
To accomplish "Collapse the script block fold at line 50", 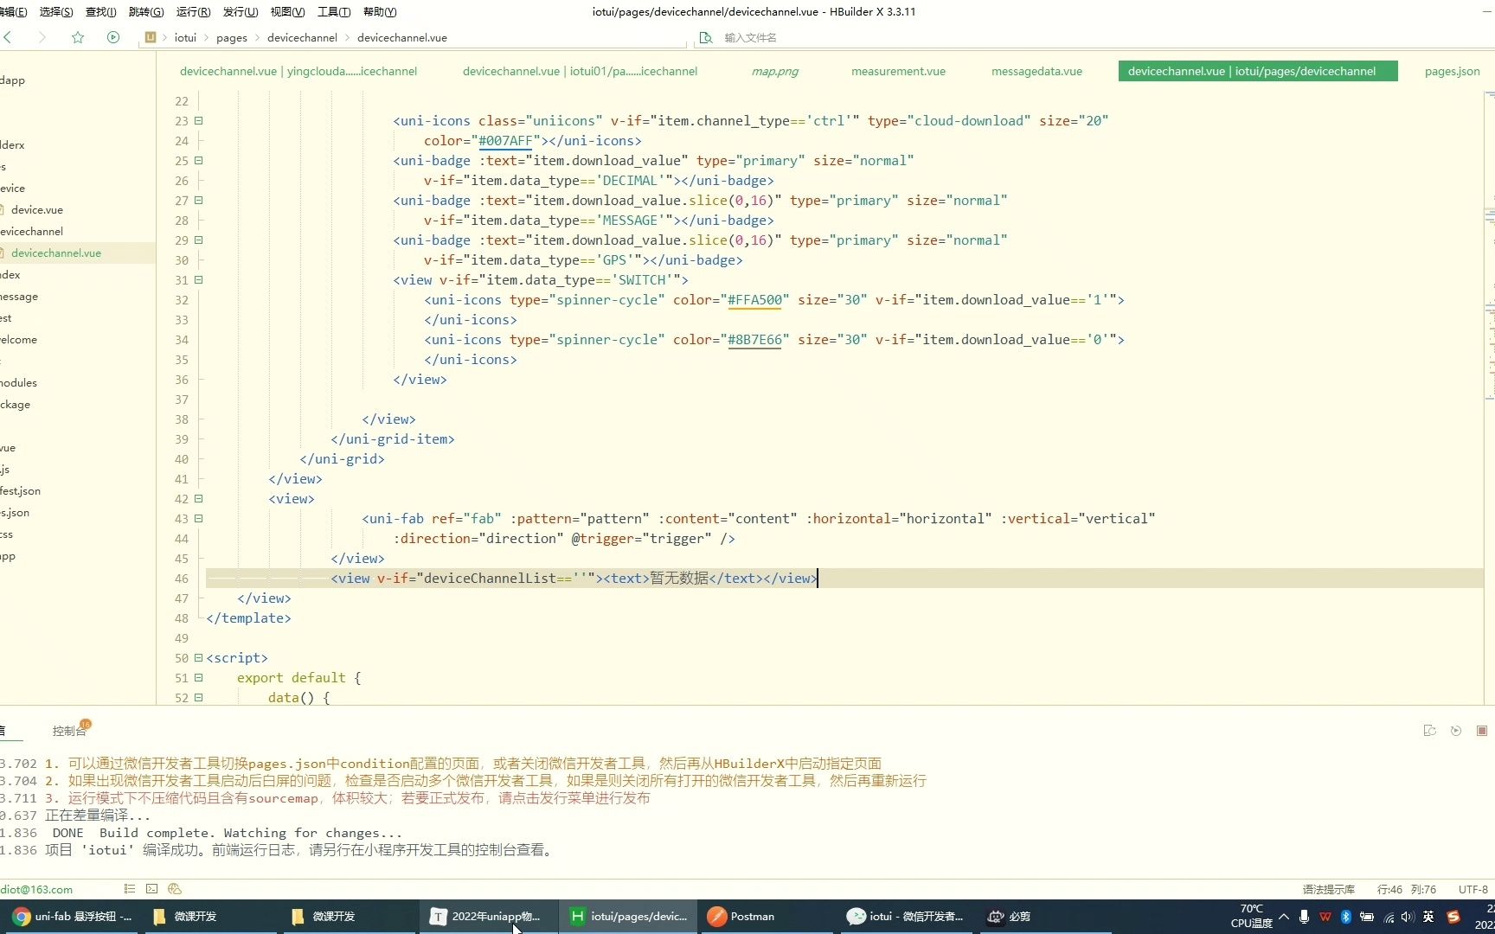I will point(198,658).
